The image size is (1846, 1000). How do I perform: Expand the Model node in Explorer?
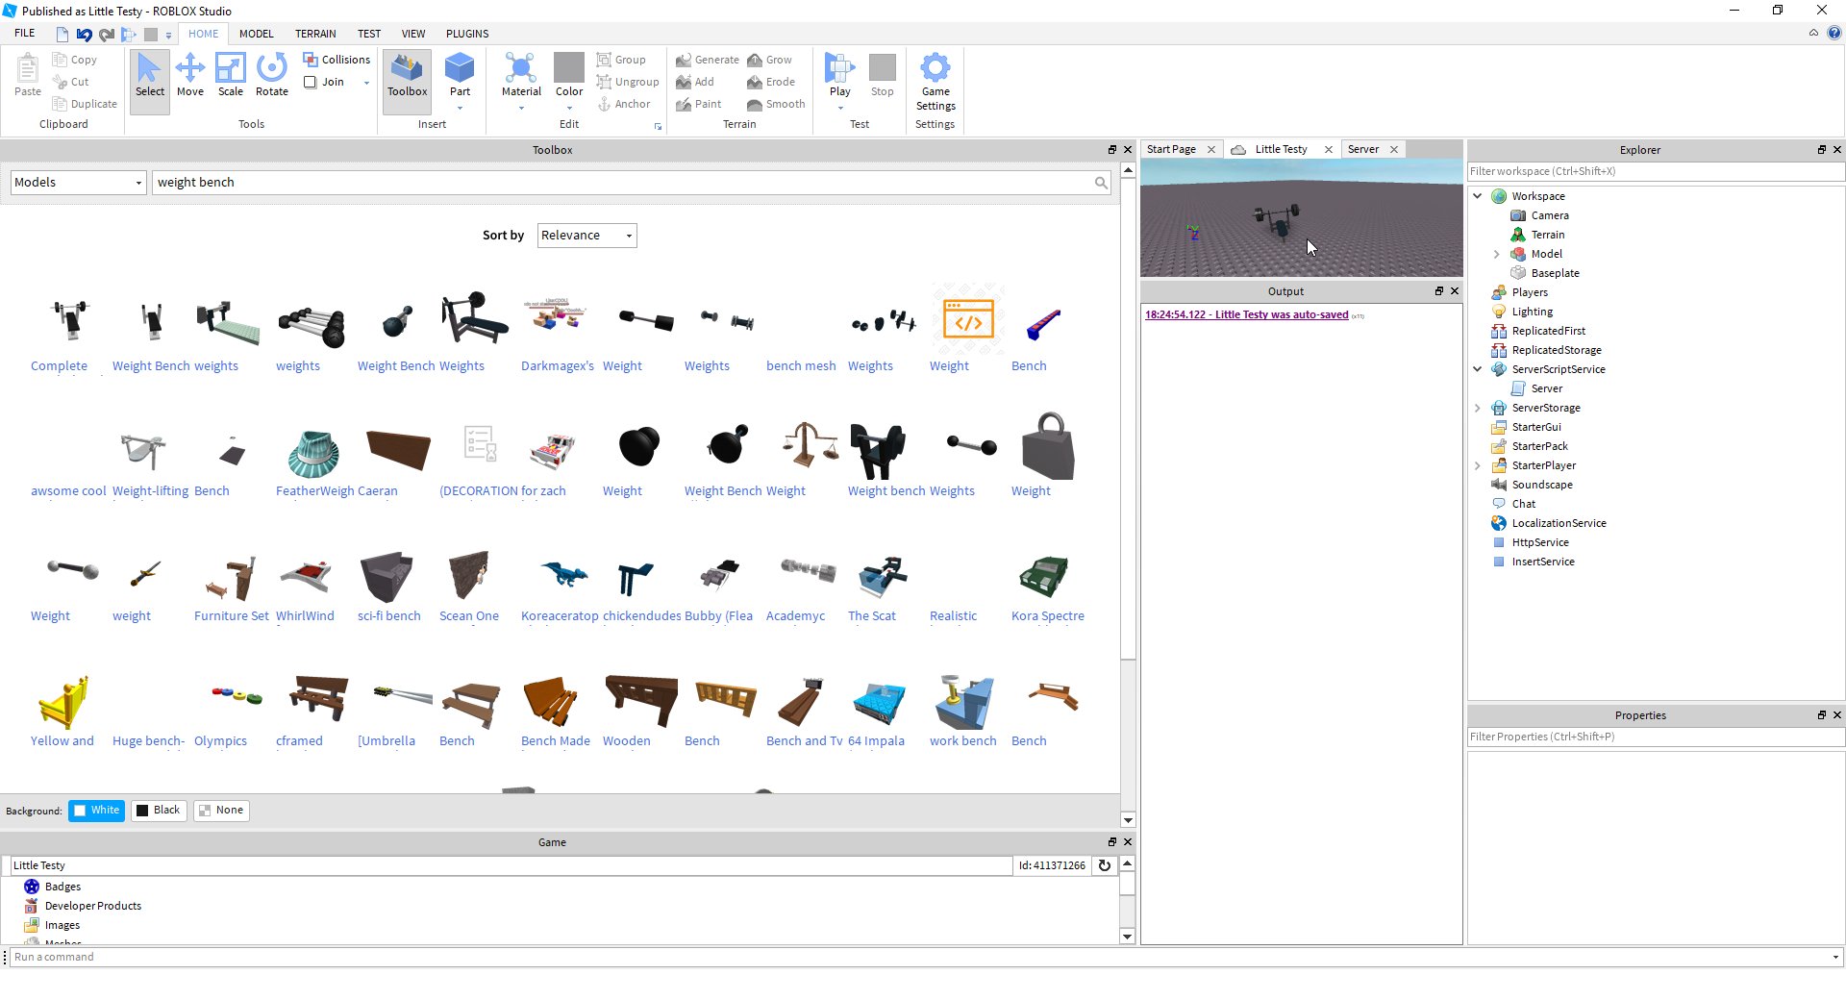click(1497, 254)
